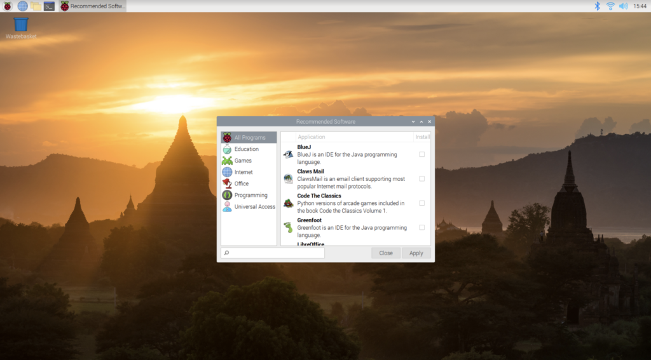Click the Close button in the dialog

pos(386,253)
